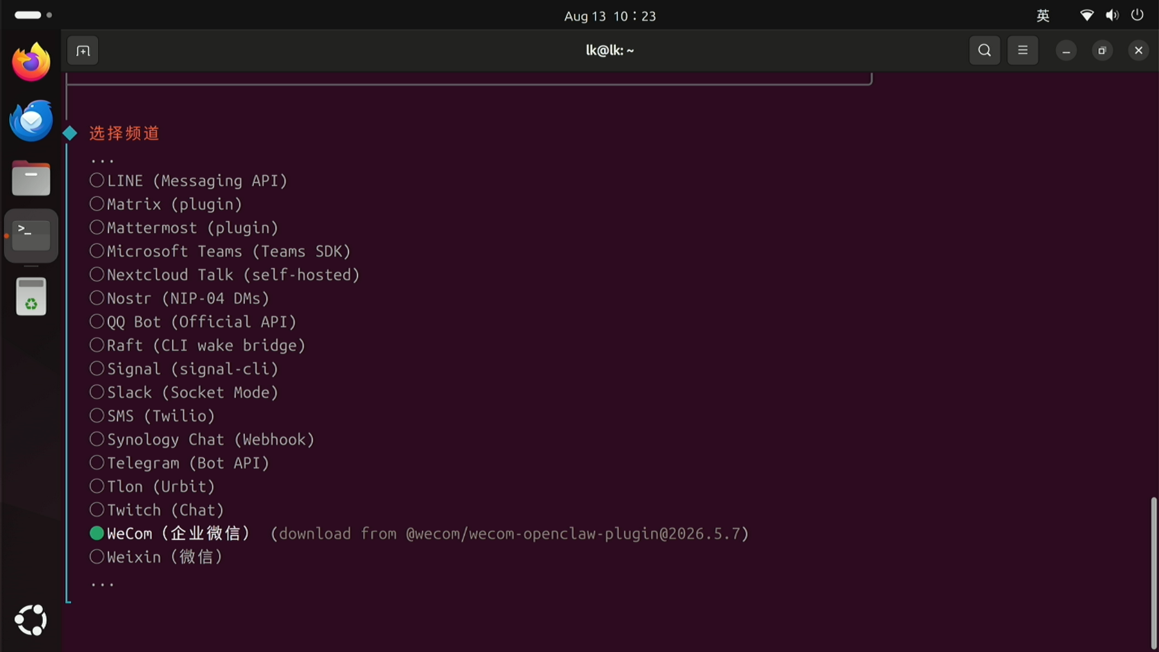Image resolution: width=1159 pixels, height=652 pixels.
Task: Click the Wi-Fi network status icon
Action: [1087, 15]
